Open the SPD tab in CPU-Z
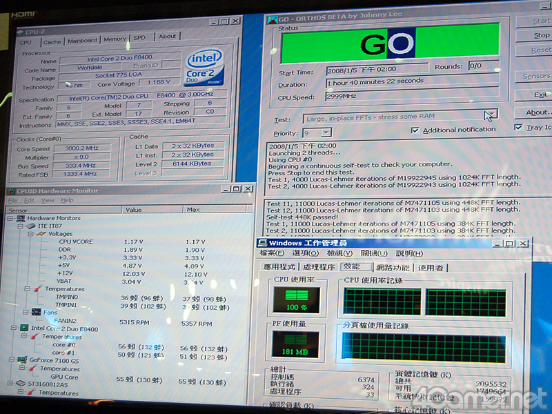 coord(139,37)
